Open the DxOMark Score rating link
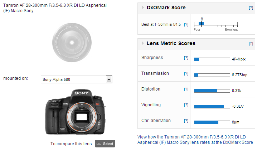Image resolution: width=257 pixels, height=151 pixels. point(195,140)
